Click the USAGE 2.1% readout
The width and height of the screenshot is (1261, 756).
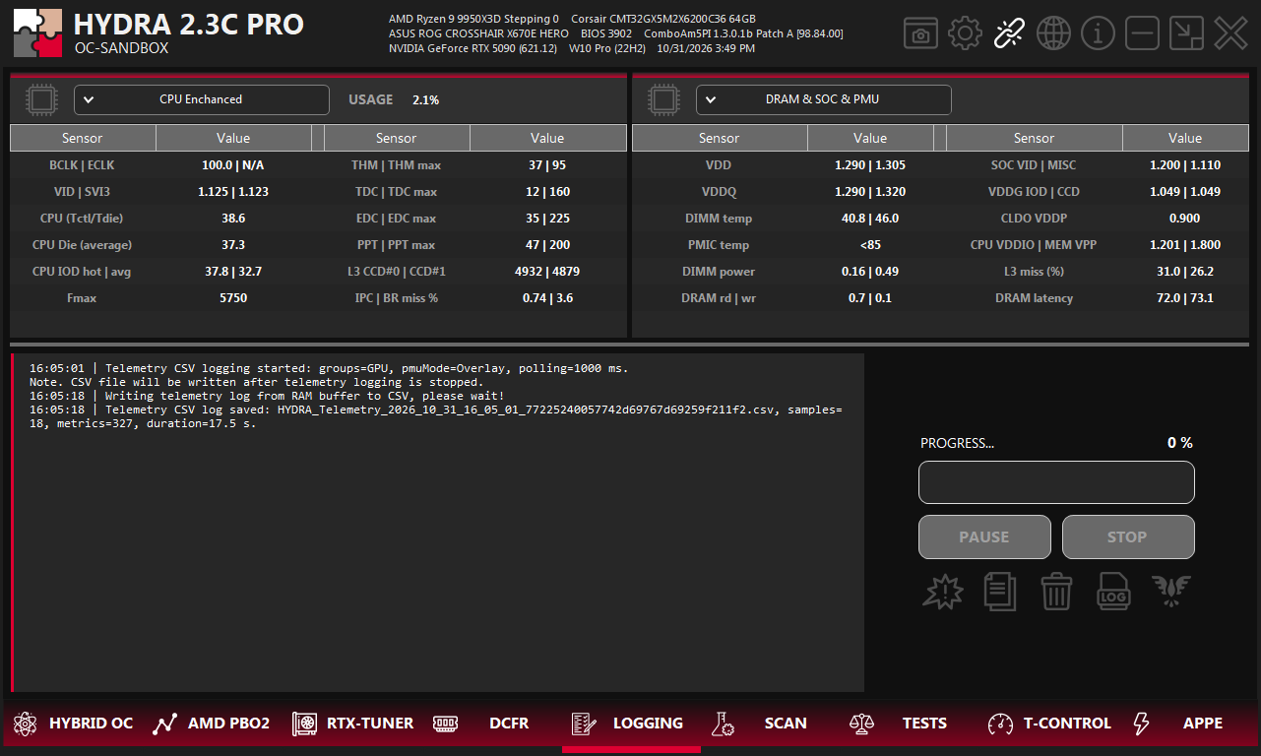[394, 99]
